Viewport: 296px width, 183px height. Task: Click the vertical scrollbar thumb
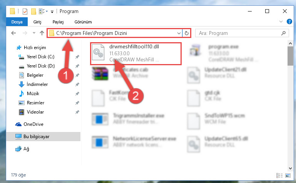point(290,56)
